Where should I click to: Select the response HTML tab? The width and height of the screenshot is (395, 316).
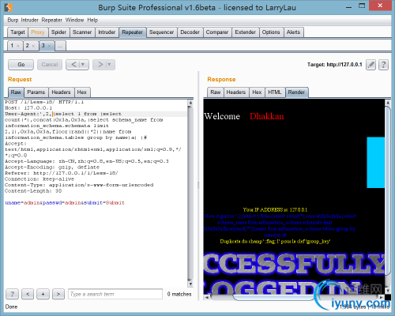[275, 92]
